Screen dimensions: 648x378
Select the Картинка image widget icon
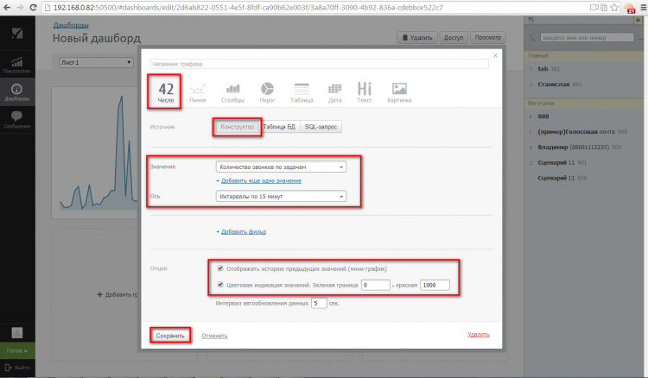pyautogui.click(x=399, y=91)
